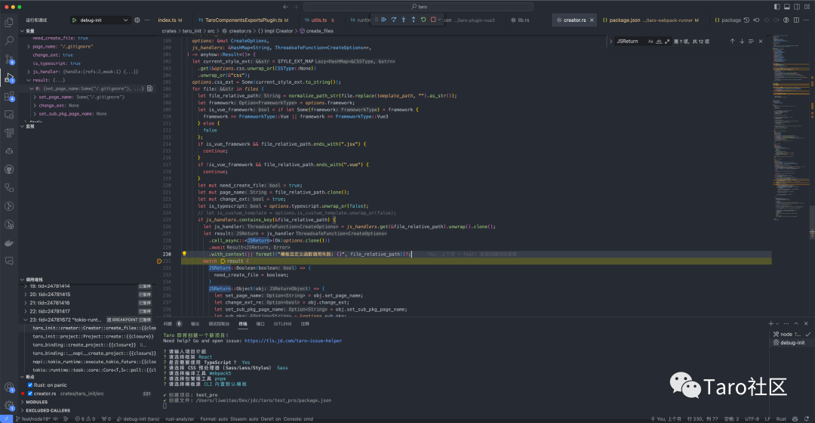Step out in debug toolbar
This screenshot has height=423, width=815.
tap(414, 20)
